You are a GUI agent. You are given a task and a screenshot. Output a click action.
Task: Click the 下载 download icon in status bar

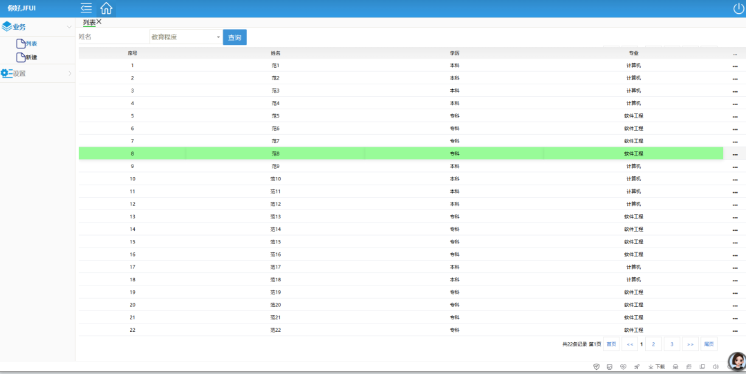[x=657, y=366]
